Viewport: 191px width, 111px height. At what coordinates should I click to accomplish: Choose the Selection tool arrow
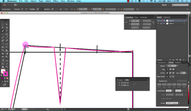pyautogui.click(x=3, y=24)
